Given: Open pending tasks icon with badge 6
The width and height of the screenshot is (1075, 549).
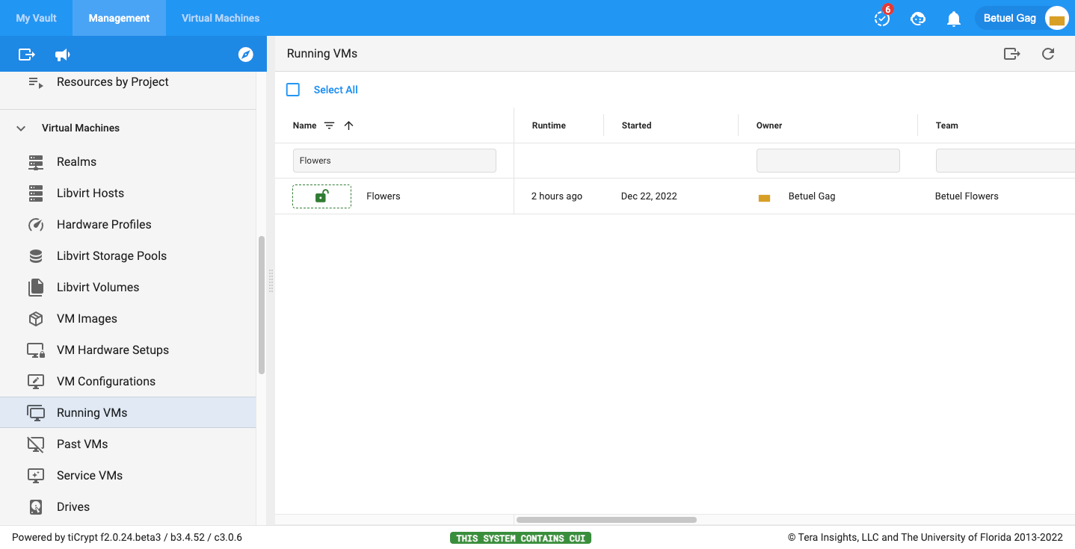Looking at the screenshot, I should pyautogui.click(x=882, y=19).
